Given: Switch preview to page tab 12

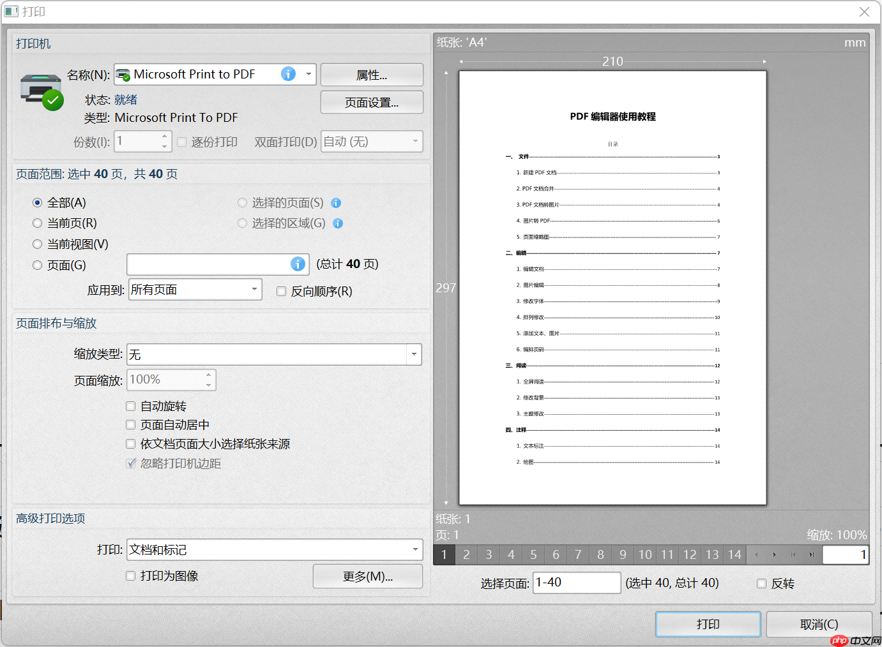Looking at the screenshot, I should point(690,554).
